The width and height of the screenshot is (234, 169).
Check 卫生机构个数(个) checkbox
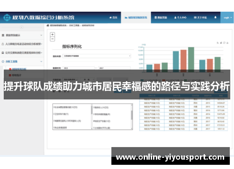pos(54,114)
